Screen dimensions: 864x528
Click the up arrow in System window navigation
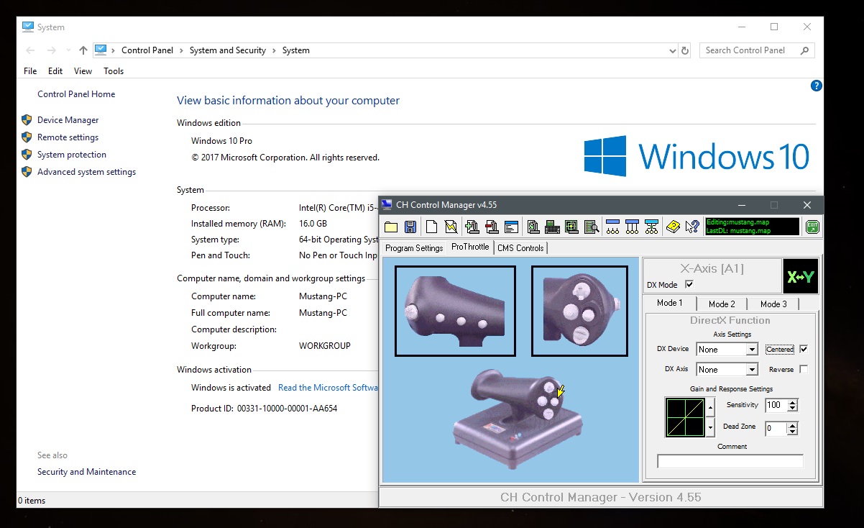(x=83, y=50)
